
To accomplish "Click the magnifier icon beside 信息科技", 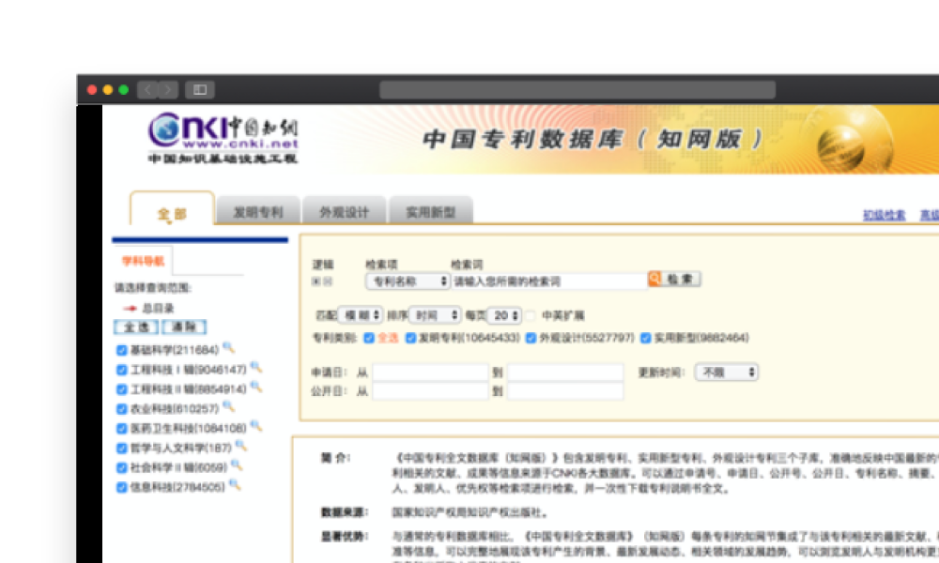I will 235,485.
